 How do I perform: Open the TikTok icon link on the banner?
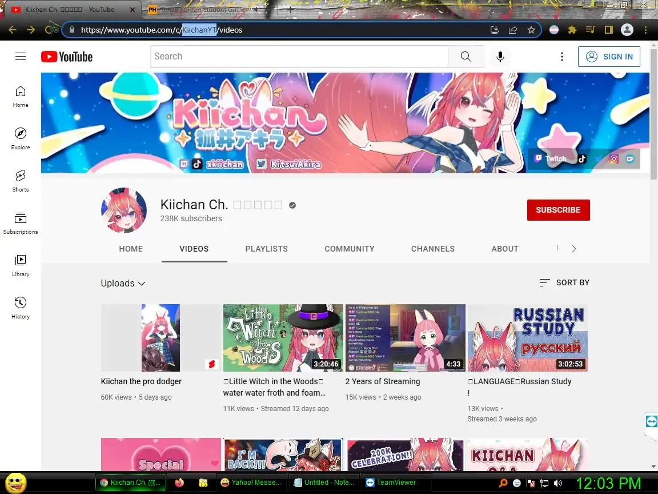coord(581,159)
